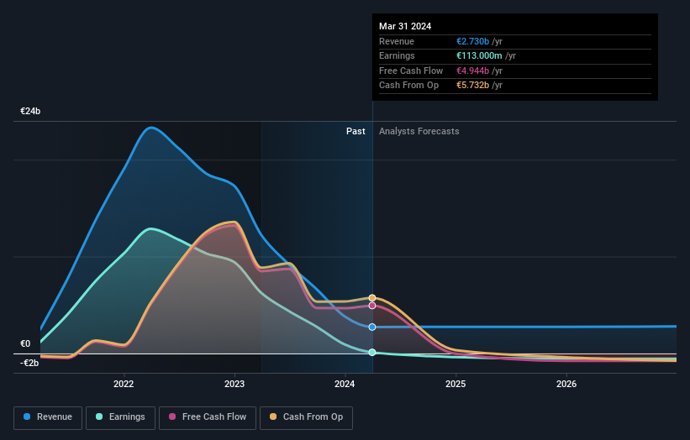690x440 pixels.
Task: Click the pink Free Cash Flow data point marker
Action: click(372, 306)
